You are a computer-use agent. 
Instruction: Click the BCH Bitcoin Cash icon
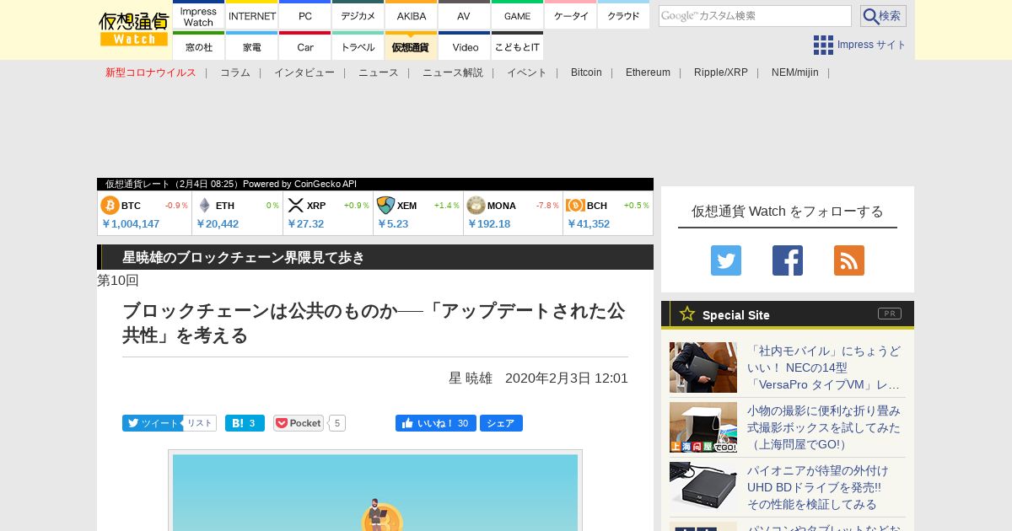pyautogui.click(x=576, y=206)
